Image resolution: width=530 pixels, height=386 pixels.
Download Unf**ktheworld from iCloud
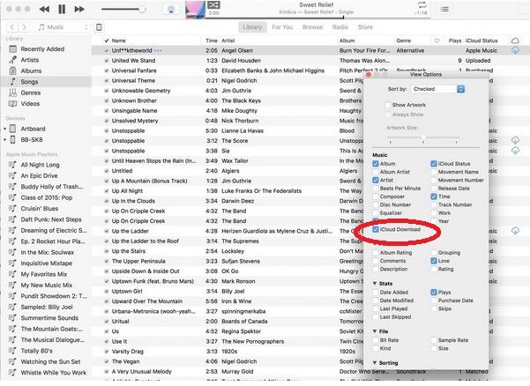[515, 50]
